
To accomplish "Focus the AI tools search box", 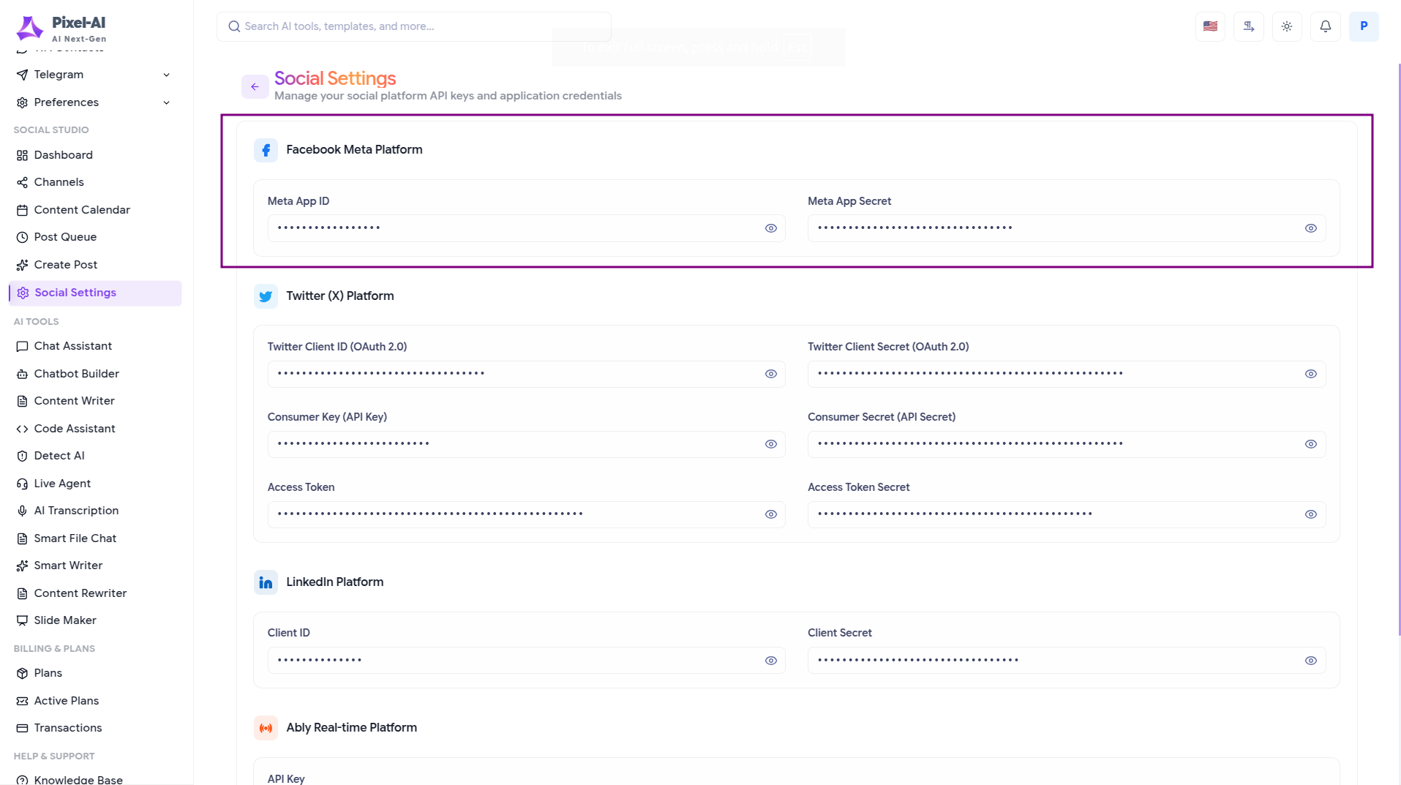I will 414,26.
